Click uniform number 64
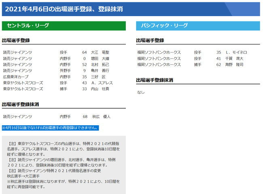263x194 pixels. pyautogui.click(x=85, y=53)
